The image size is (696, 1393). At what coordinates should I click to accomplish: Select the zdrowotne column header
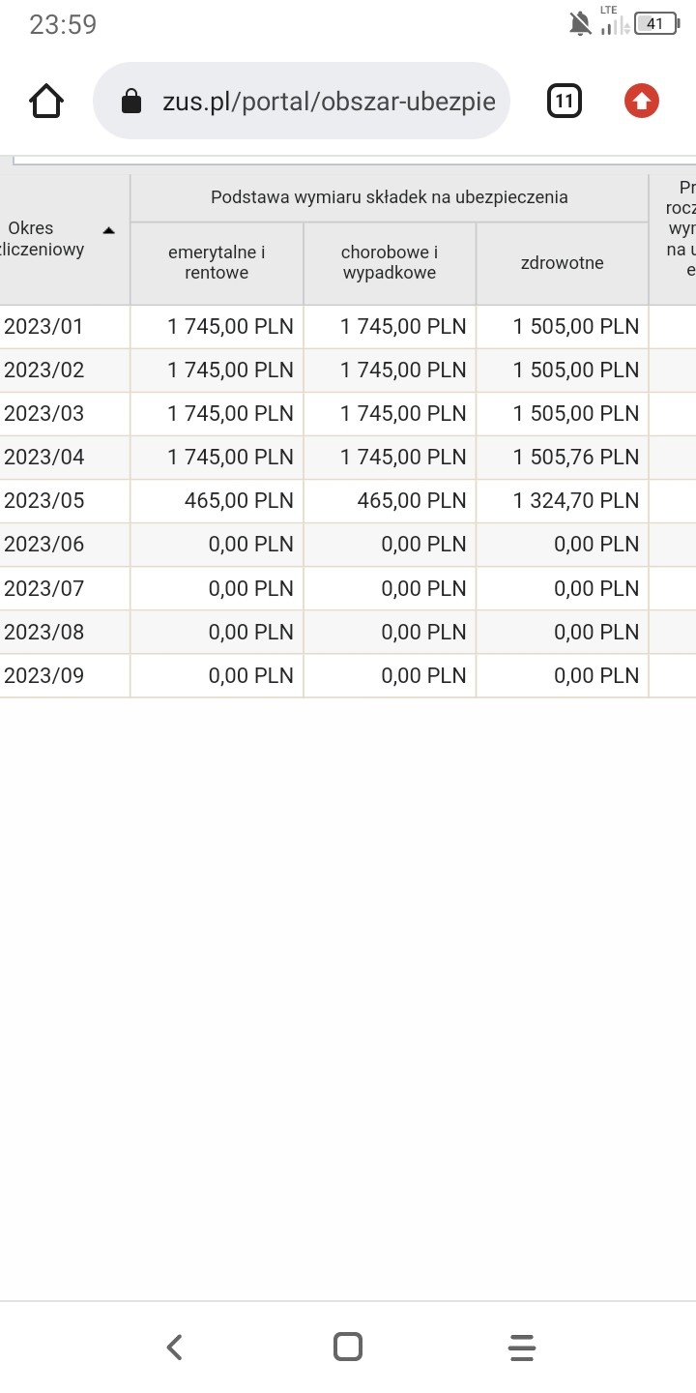tap(562, 263)
